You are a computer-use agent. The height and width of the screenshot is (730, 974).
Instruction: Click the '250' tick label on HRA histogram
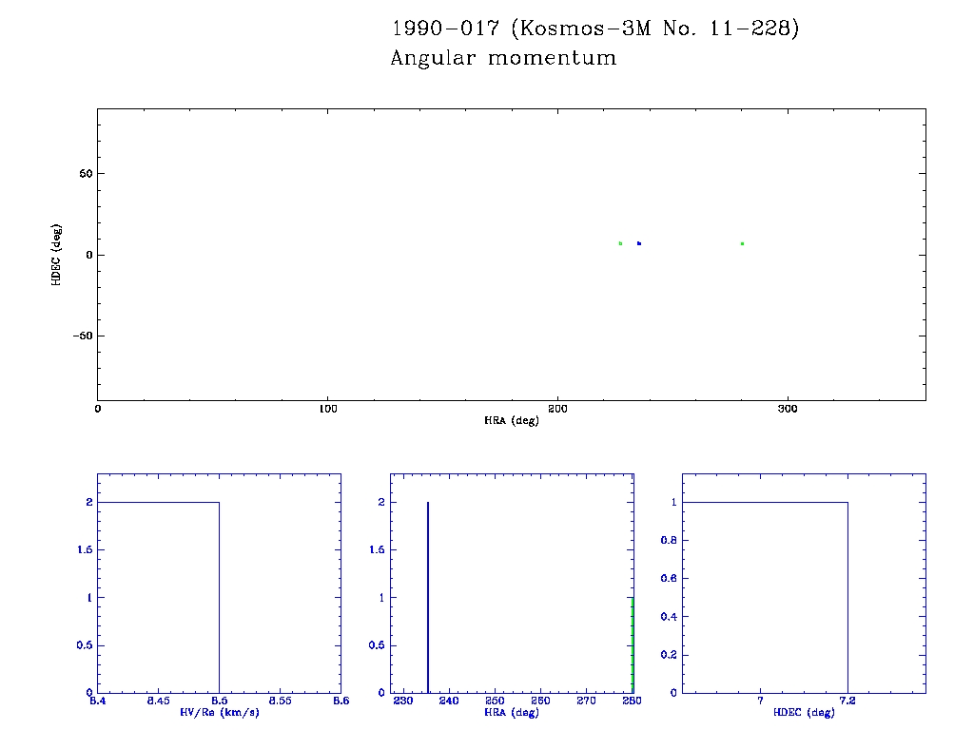pyautogui.click(x=495, y=701)
